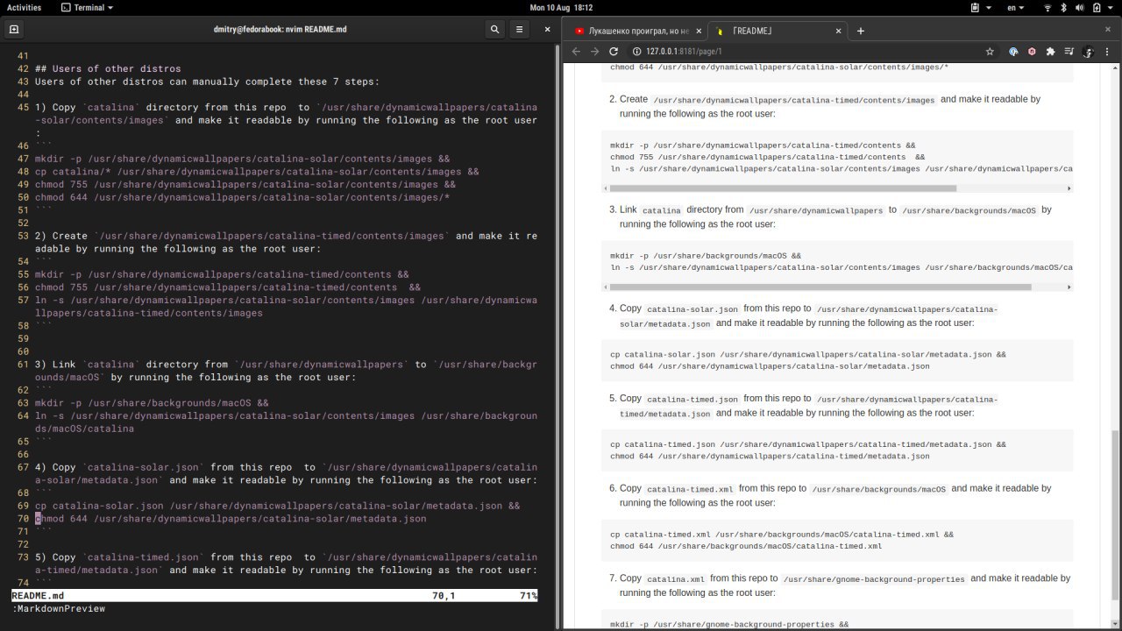Click right scroll arrow of step 2 code block
Image resolution: width=1122 pixels, height=631 pixels.
click(1069, 188)
